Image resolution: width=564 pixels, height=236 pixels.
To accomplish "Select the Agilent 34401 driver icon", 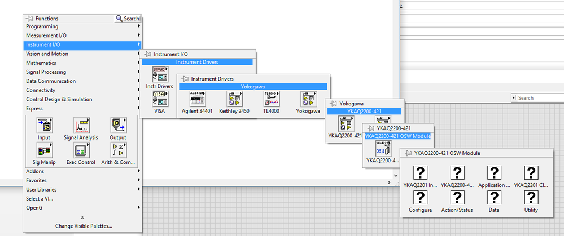I will 198,99.
